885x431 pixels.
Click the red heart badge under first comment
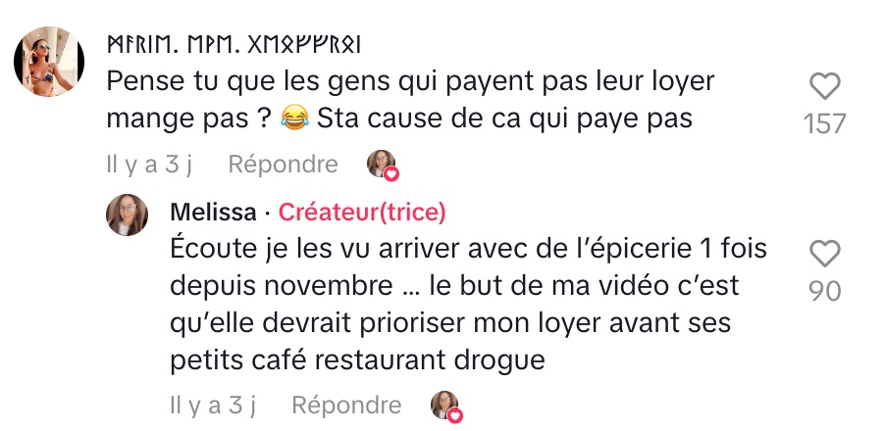tap(391, 174)
